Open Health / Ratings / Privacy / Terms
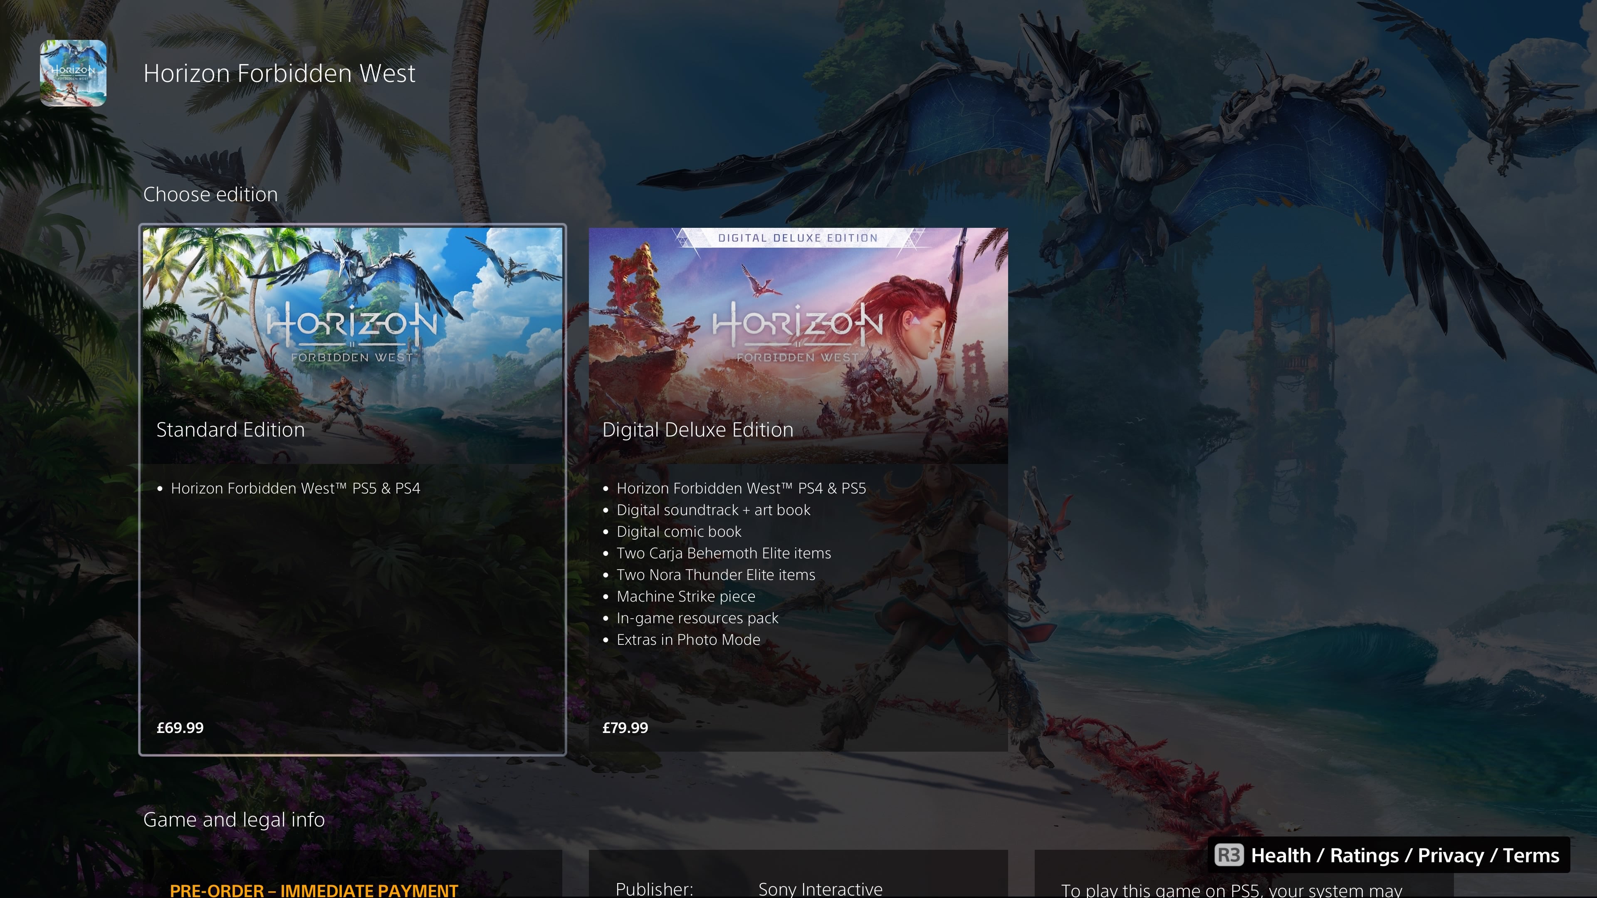This screenshot has width=1597, height=898. click(1389, 855)
